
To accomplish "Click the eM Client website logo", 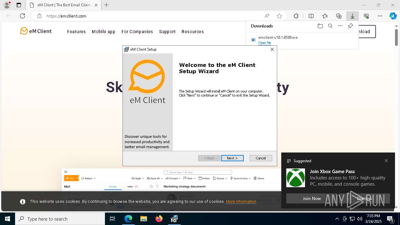I will pos(36,31).
